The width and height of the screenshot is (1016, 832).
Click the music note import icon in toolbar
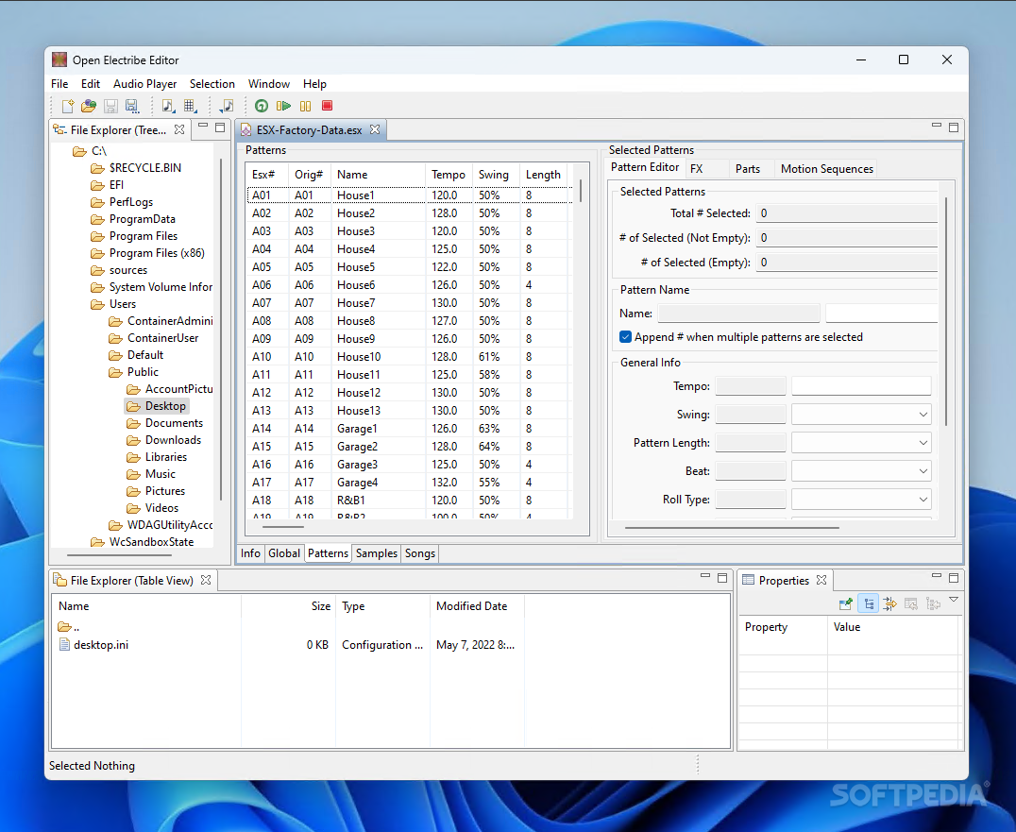(227, 106)
